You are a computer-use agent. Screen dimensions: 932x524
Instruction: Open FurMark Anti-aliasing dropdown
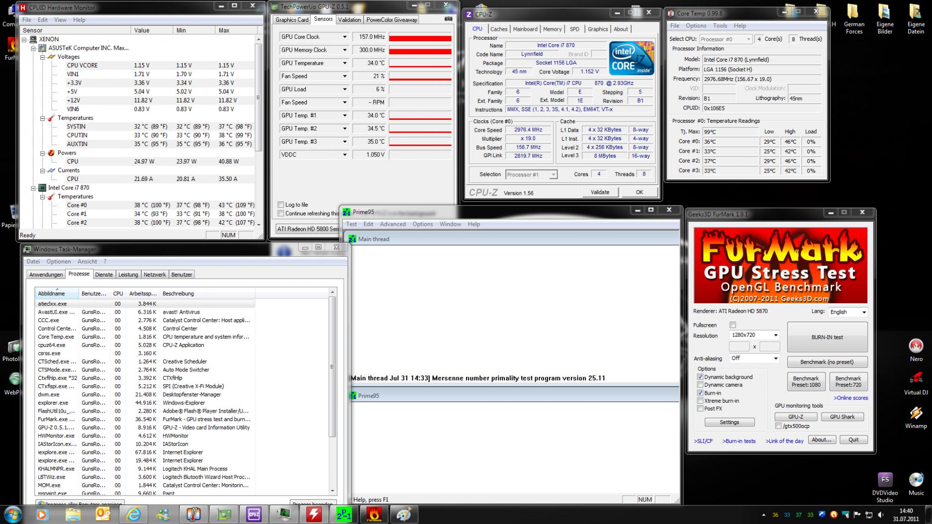(754, 358)
